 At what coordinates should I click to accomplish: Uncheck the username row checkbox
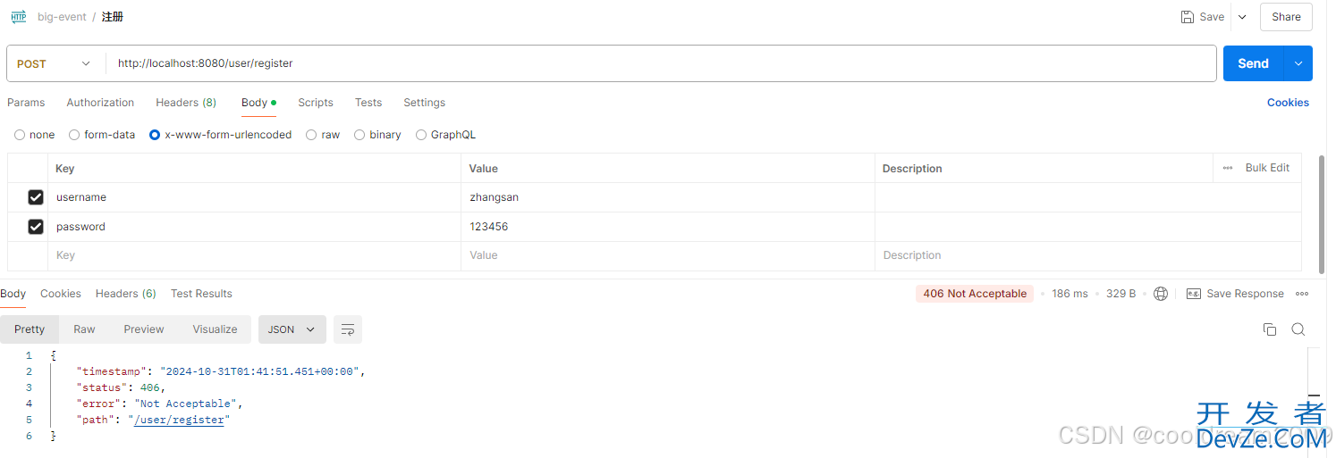point(36,197)
